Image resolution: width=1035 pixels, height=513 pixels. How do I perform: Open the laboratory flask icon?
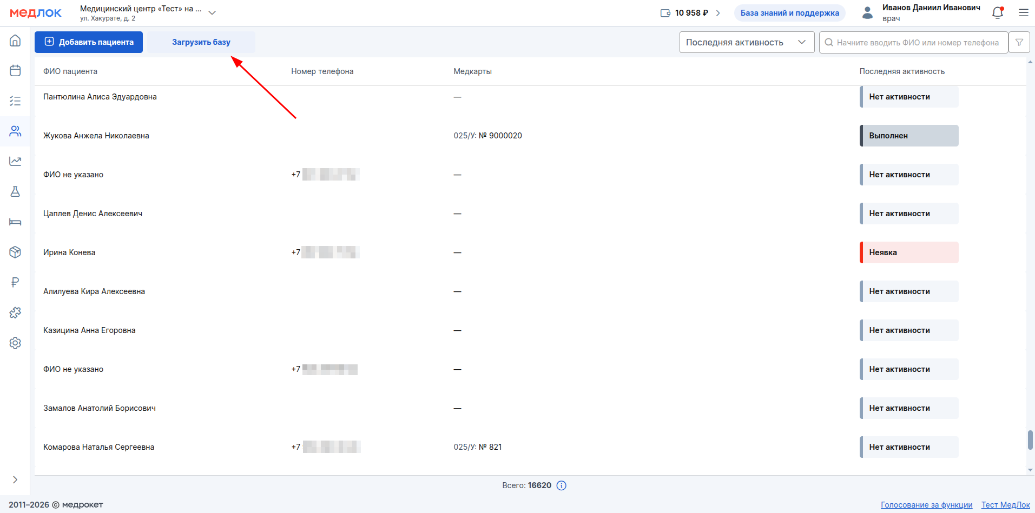15,191
